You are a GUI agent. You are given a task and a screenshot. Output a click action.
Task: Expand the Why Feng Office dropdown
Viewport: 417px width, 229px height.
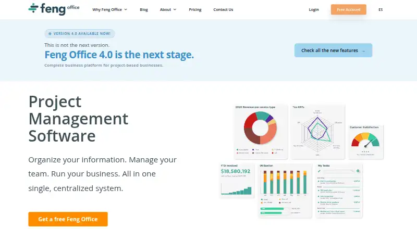(x=109, y=9)
